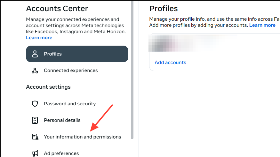
Task: Select the Profiles menu item label
Action: point(53,54)
